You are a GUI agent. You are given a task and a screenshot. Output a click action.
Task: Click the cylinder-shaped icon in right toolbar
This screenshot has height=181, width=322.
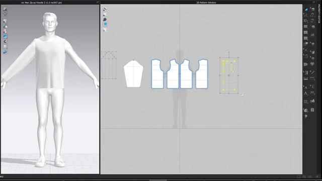pyautogui.click(x=312, y=110)
